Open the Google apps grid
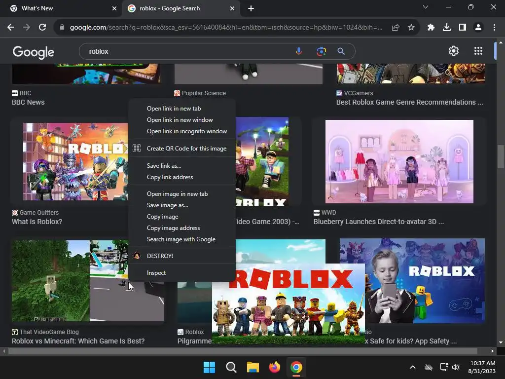The width and height of the screenshot is (505, 379). [x=478, y=51]
